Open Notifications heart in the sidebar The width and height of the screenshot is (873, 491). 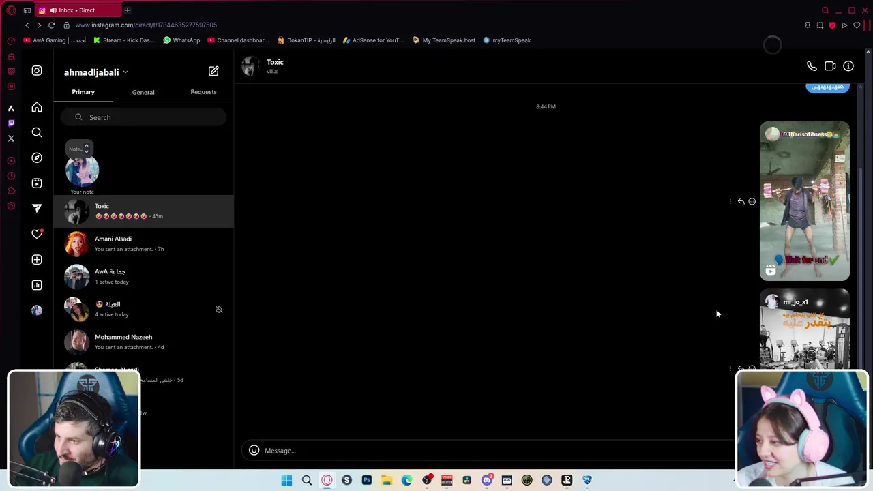(37, 234)
